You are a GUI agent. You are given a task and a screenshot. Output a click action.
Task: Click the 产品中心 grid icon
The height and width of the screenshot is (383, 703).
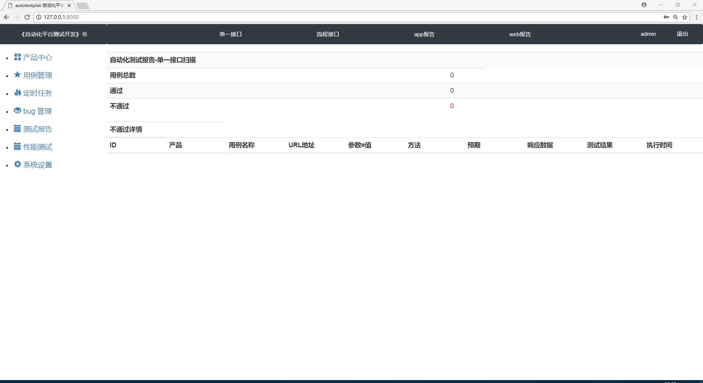17,57
